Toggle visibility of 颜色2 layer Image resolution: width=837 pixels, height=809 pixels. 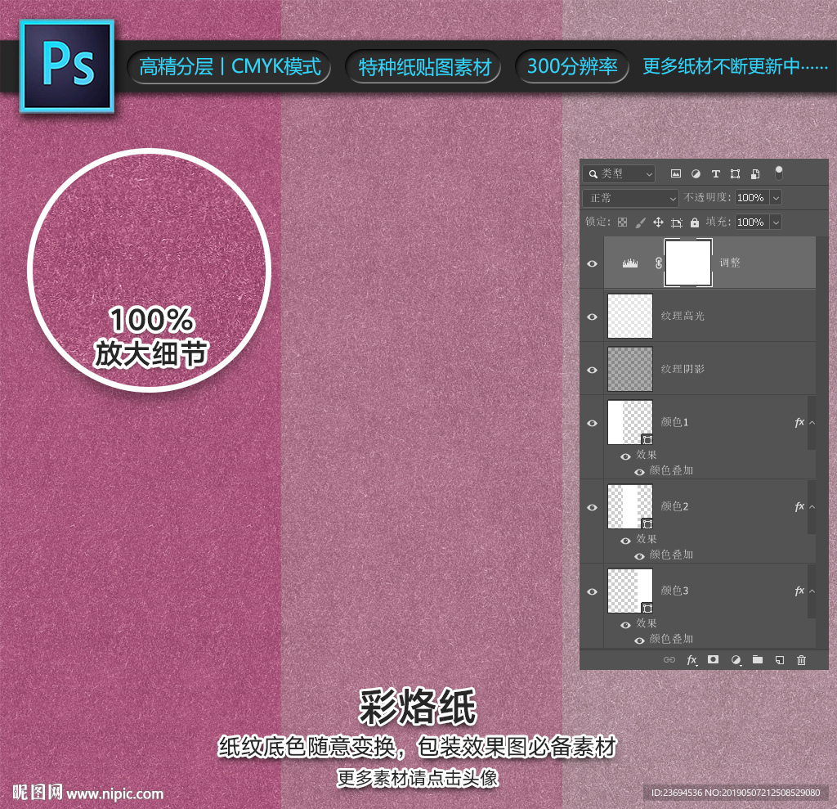(592, 508)
